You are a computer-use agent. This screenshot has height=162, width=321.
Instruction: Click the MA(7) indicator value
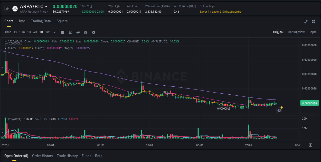tap(26, 48)
